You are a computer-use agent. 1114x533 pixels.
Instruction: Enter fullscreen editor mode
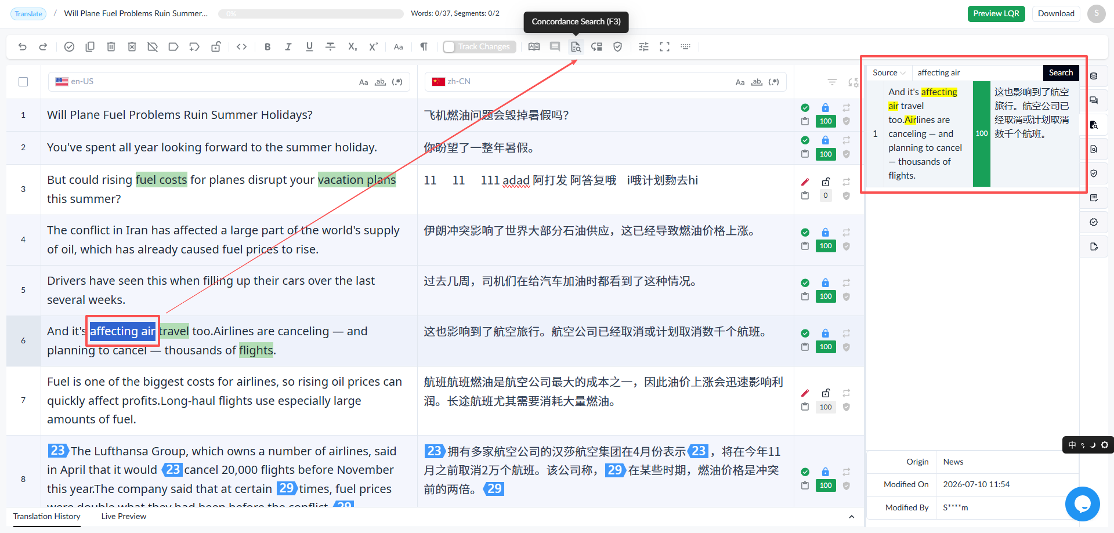coord(664,47)
